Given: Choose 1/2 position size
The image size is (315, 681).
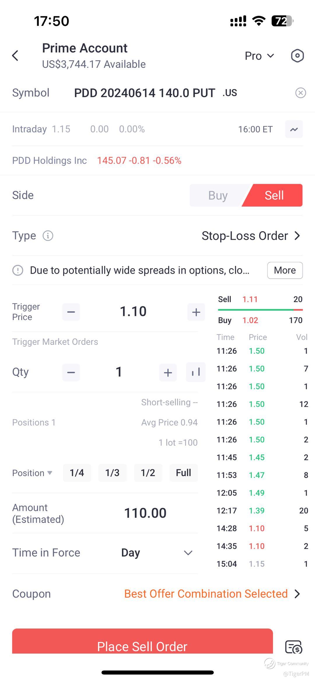Looking at the screenshot, I should point(148,473).
